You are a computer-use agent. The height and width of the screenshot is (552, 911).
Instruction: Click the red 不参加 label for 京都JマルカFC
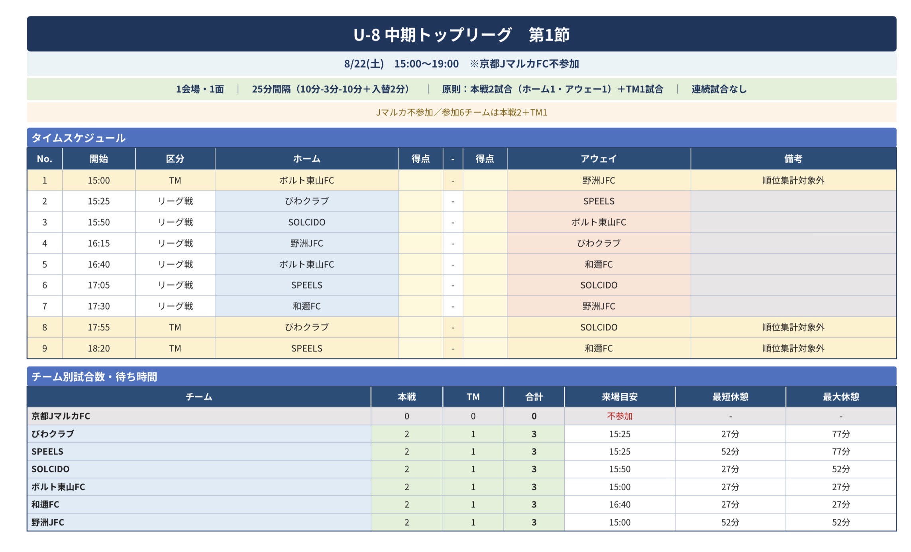coord(620,416)
